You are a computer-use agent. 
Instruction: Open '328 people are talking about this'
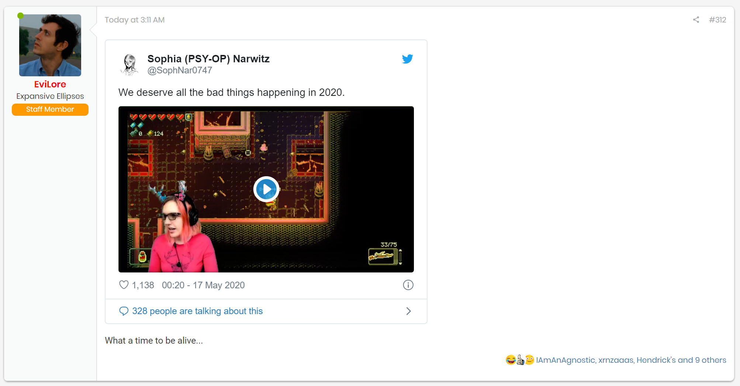pyautogui.click(x=197, y=311)
